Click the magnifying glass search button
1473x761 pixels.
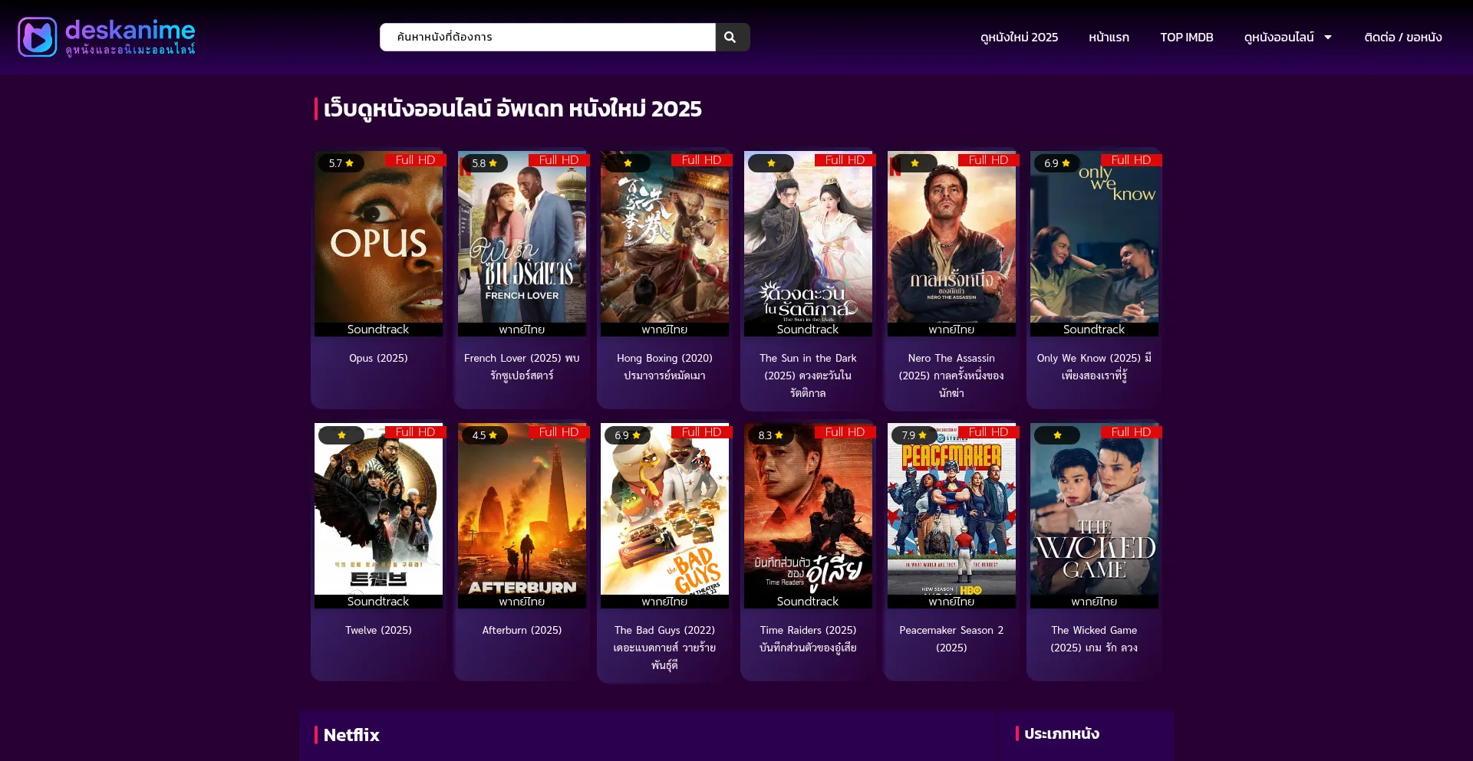tap(730, 37)
